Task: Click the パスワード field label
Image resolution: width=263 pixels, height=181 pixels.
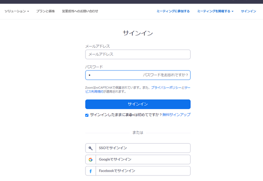Action: coord(94,67)
